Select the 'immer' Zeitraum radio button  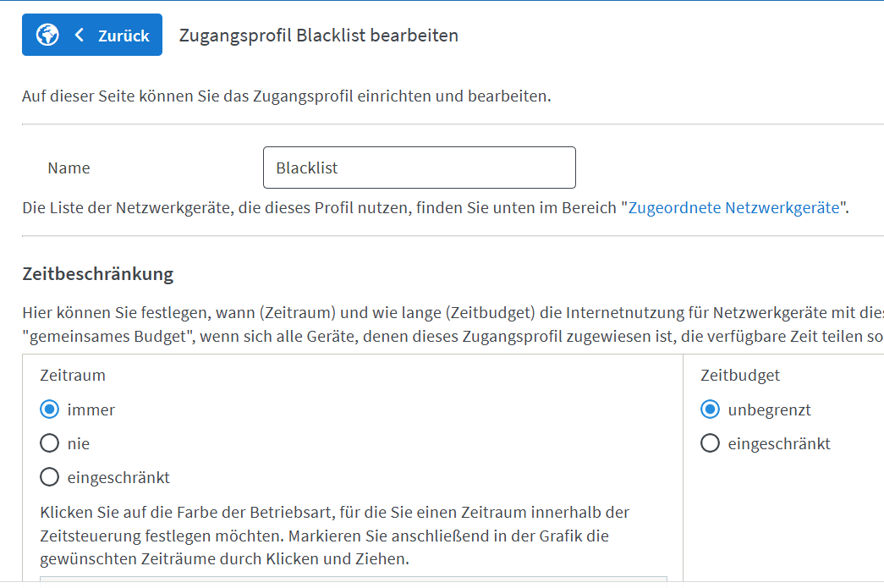(50, 409)
